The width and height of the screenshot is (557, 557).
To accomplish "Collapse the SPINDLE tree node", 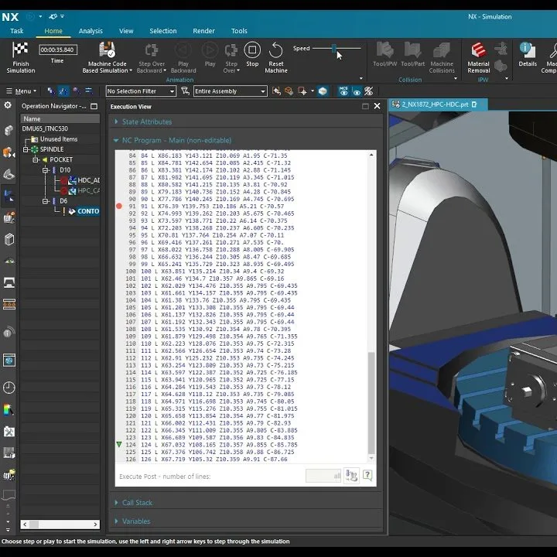I will tap(26, 149).
